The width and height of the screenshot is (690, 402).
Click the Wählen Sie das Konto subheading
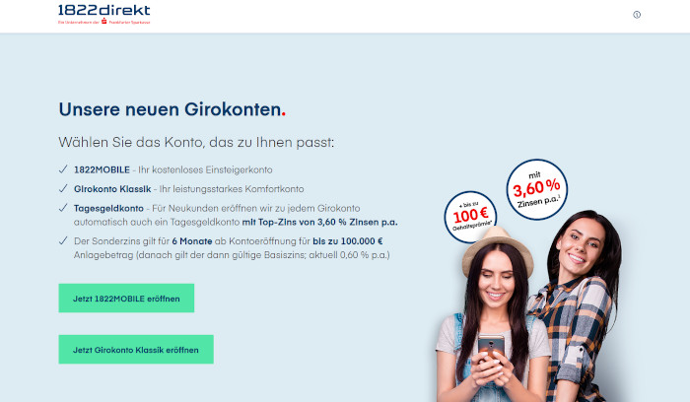tap(196, 142)
